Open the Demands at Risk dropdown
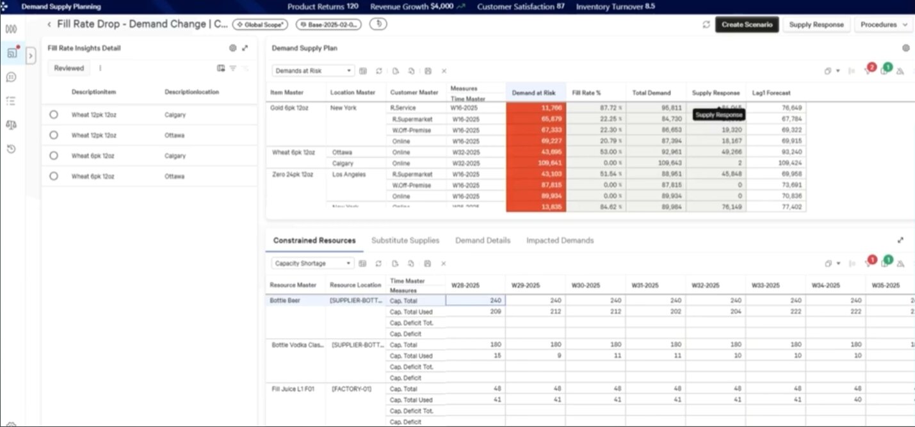 click(312, 71)
